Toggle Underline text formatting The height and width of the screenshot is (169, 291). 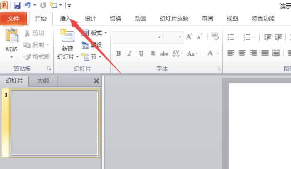[x=141, y=53]
